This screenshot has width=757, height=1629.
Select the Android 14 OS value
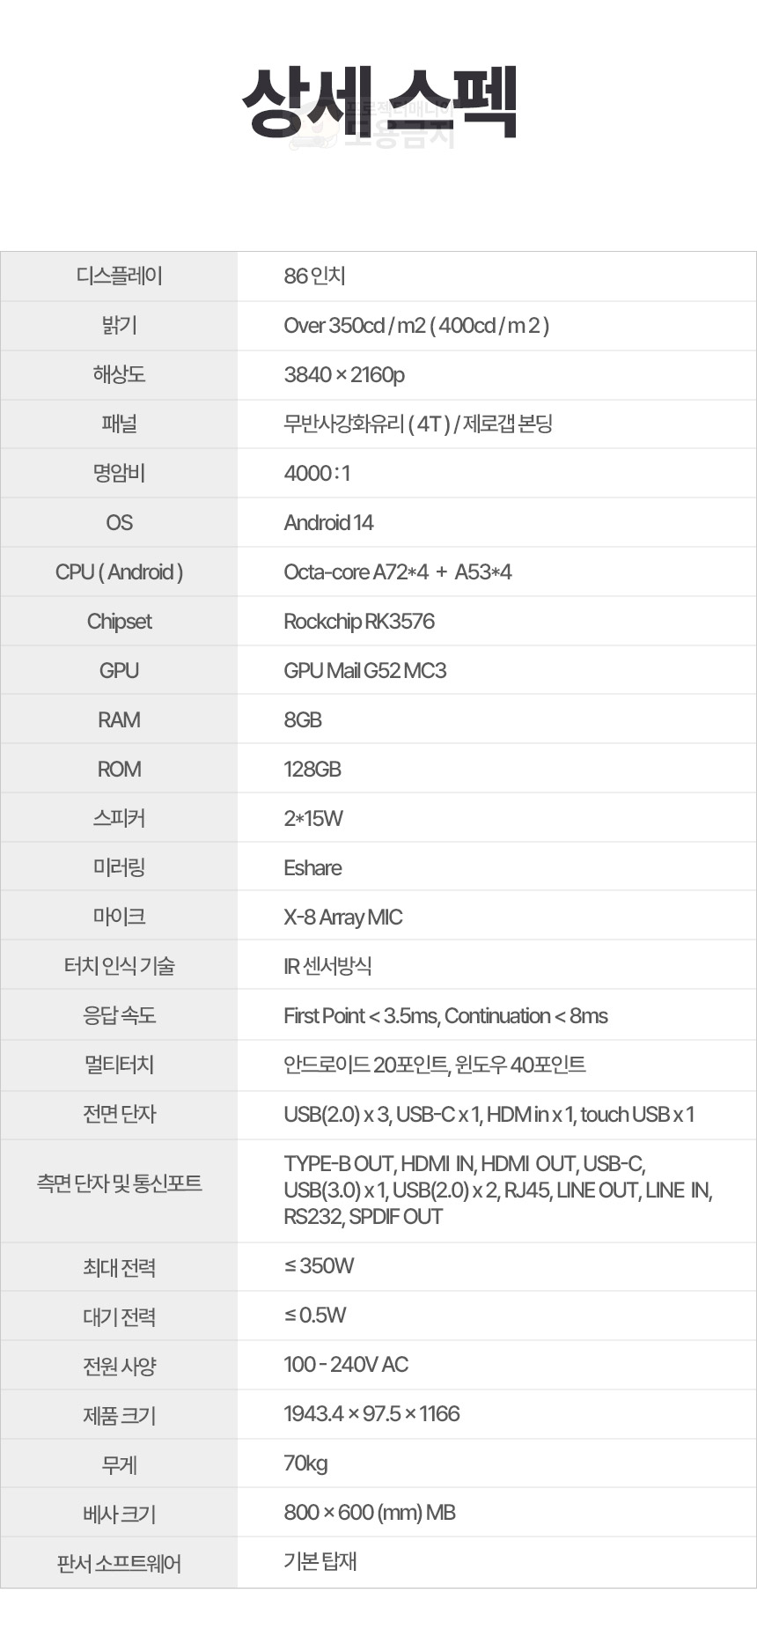pyautogui.click(x=328, y=523)
